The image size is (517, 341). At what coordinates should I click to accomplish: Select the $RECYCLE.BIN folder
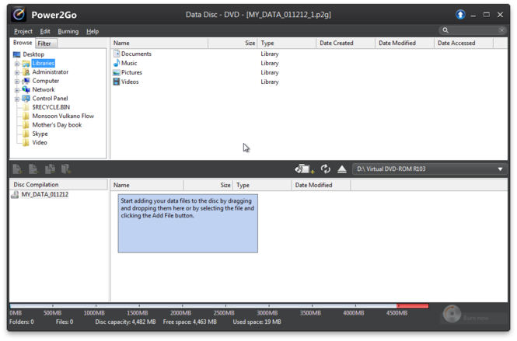tap(51, 107)
